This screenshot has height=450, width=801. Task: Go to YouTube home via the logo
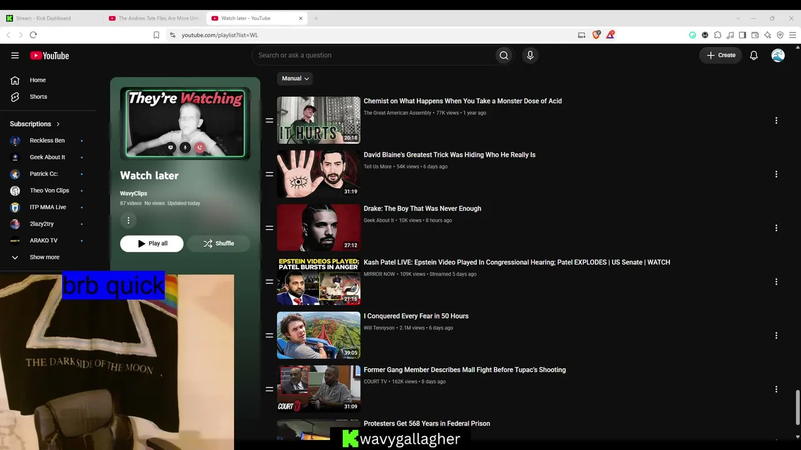[49, 56]
